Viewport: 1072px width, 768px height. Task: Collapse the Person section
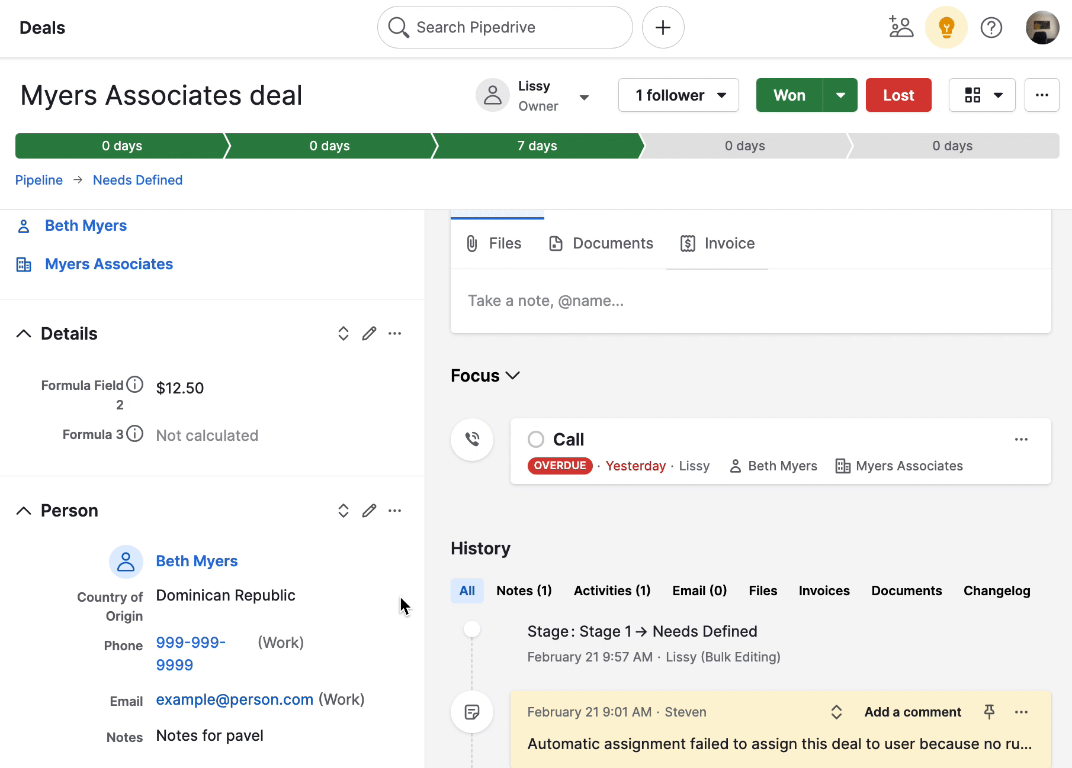pos(24,511)
